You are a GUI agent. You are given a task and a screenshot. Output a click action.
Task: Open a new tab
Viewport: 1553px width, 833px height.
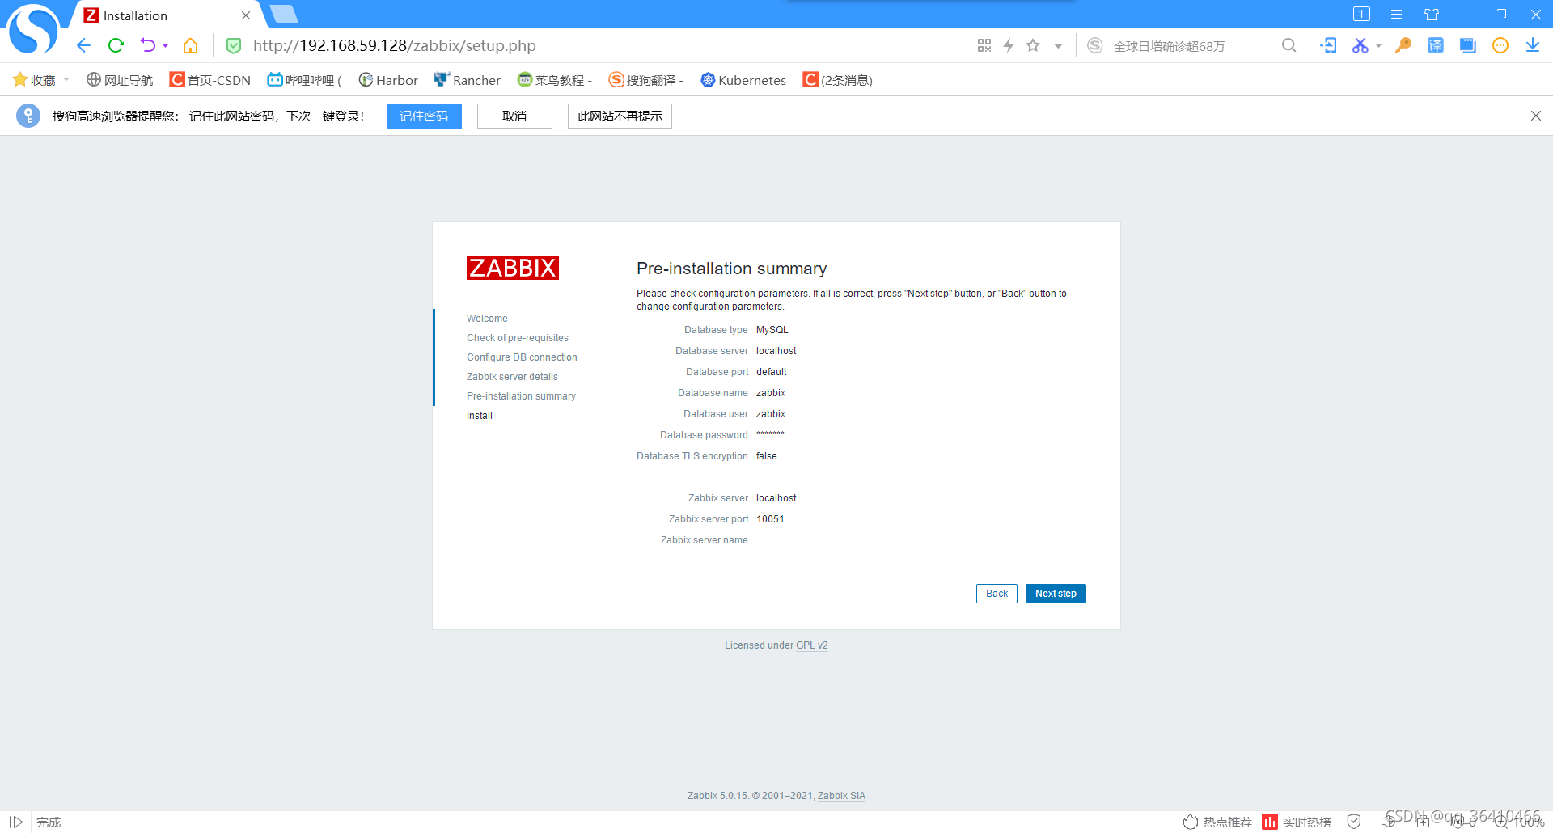284,14
